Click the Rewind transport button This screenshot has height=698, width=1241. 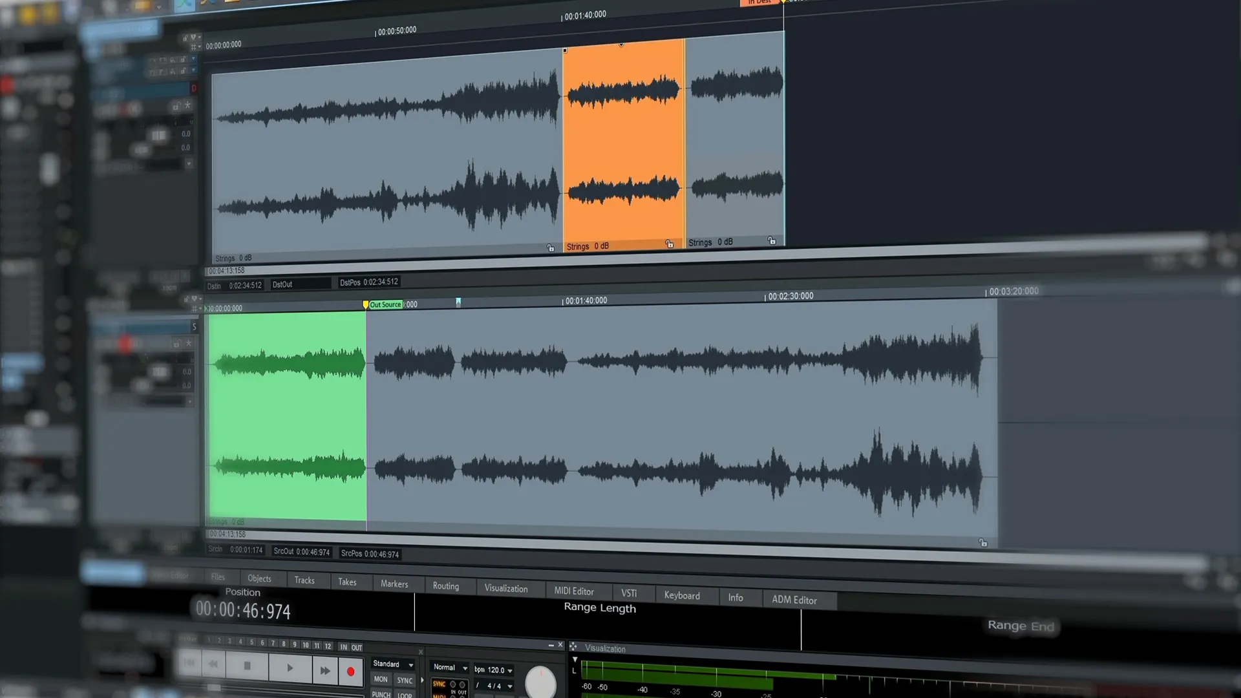pos(213,664)
